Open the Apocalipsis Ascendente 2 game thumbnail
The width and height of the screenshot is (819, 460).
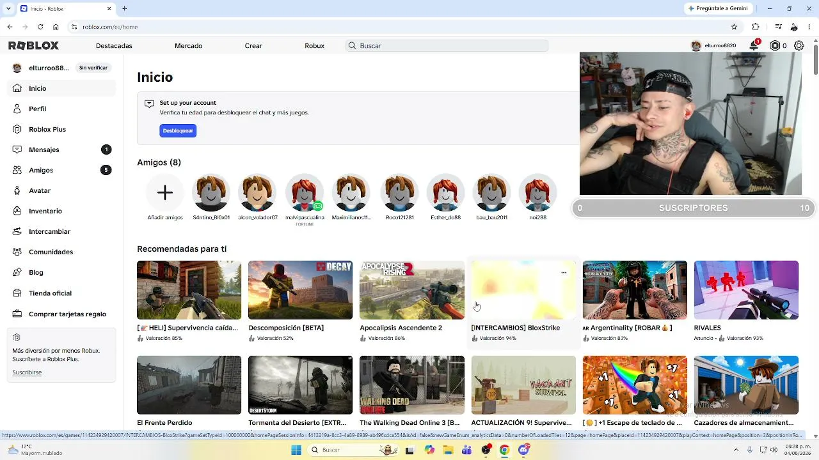[x=412, y=290]
